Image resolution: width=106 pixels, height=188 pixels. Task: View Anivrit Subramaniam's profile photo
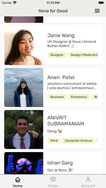tap(24, 129)
